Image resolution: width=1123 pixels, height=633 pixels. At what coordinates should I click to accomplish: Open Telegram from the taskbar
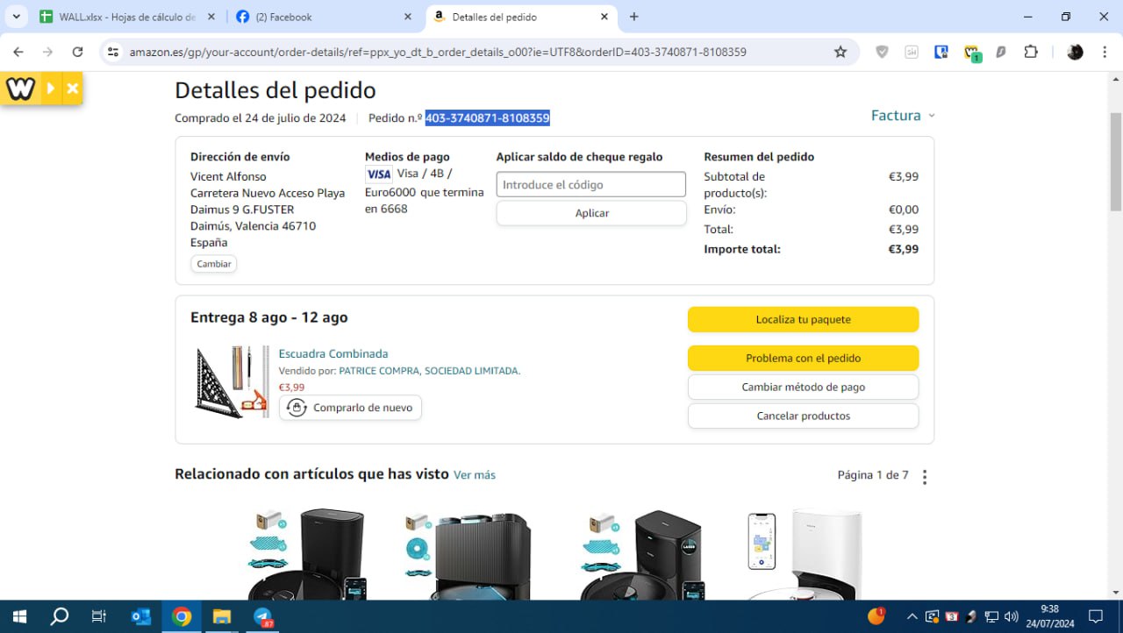click(x=263, y=616)
